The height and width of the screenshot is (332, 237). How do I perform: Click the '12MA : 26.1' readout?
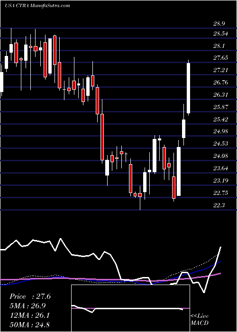(29, 315)
